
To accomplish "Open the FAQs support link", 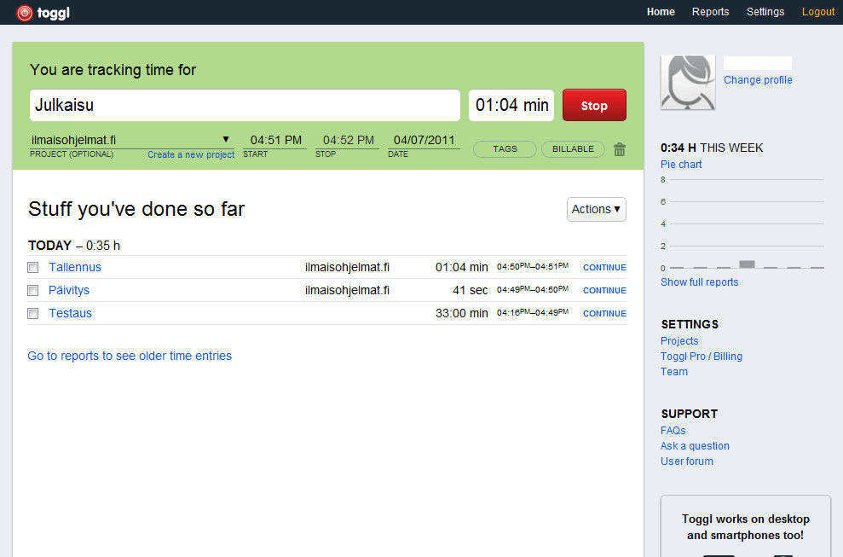I will [x=673, y=431].
